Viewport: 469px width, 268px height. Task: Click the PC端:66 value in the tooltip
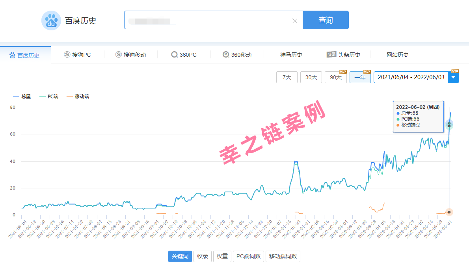click(x=408, y=119)
